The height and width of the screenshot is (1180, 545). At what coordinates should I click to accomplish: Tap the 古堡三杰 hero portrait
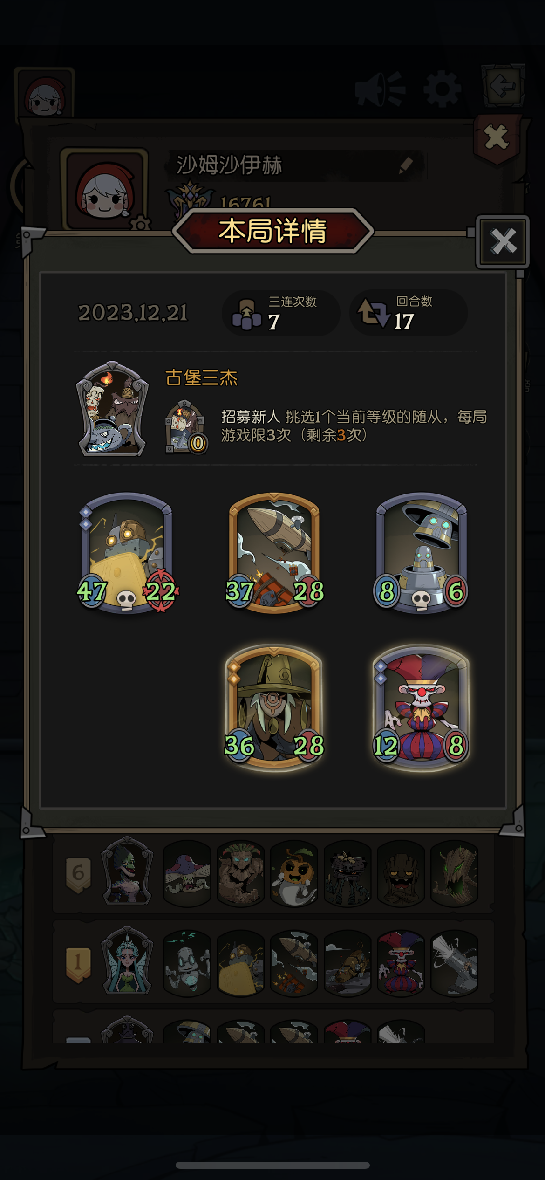112,409
